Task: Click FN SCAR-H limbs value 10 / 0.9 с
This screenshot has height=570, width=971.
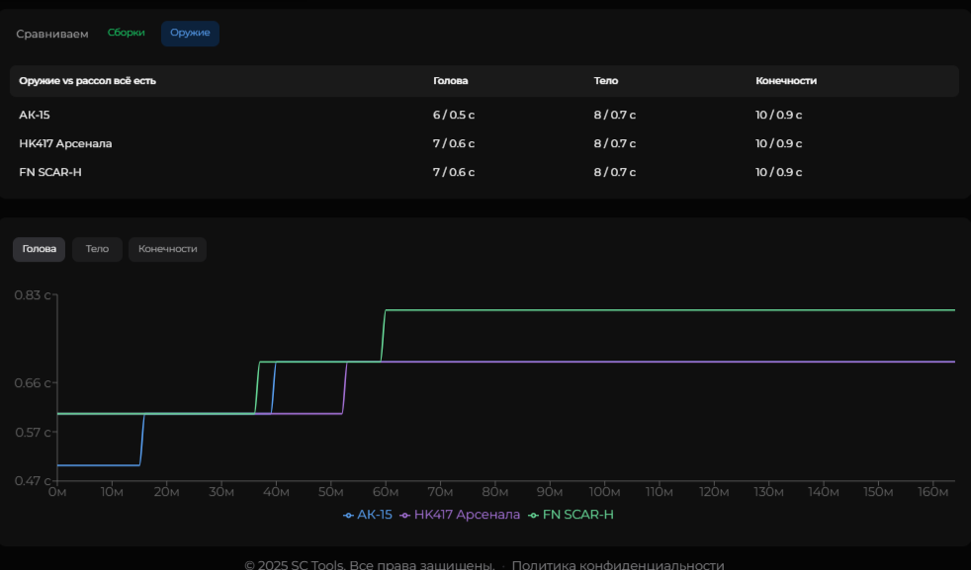Action: point(778,172)
